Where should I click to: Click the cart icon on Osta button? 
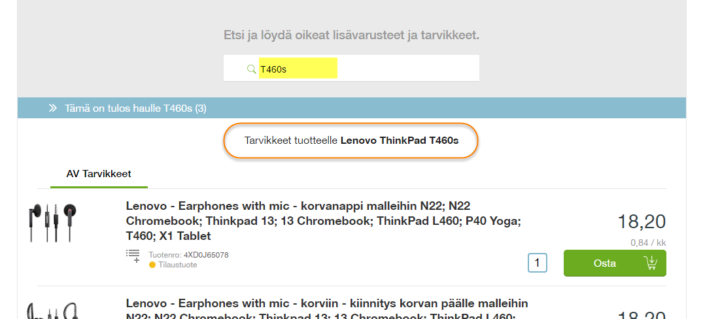(x=650, y=263)
